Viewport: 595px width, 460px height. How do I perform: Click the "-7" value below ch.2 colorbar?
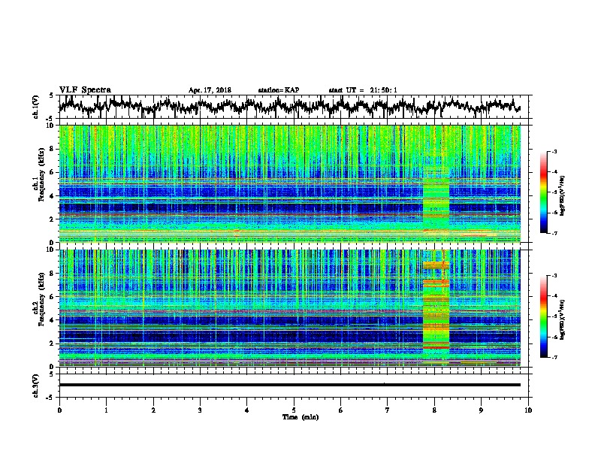click(554, 358)
